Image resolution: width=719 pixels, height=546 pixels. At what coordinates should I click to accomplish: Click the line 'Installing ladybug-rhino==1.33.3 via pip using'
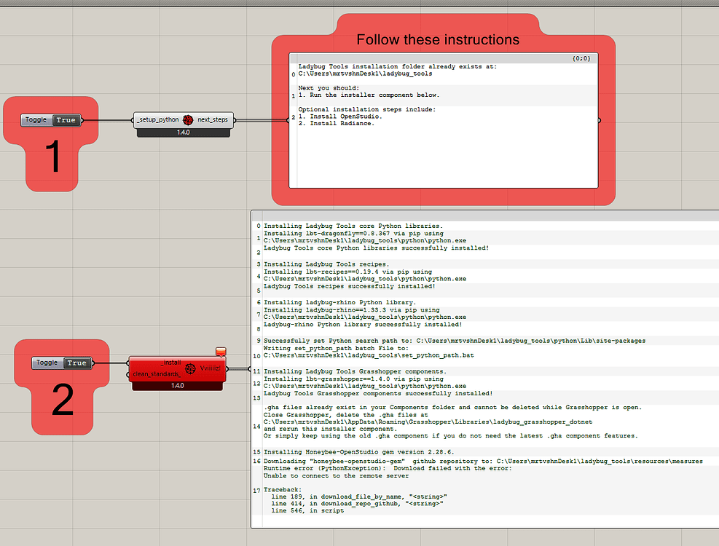tap(351, 310)
